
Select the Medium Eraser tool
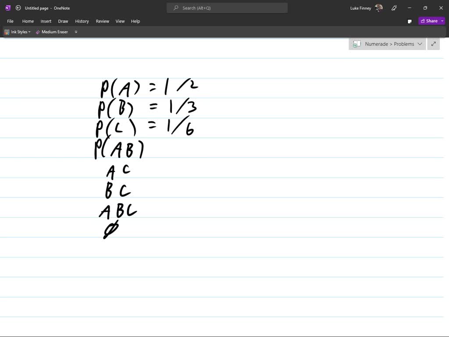click(51, 32)
